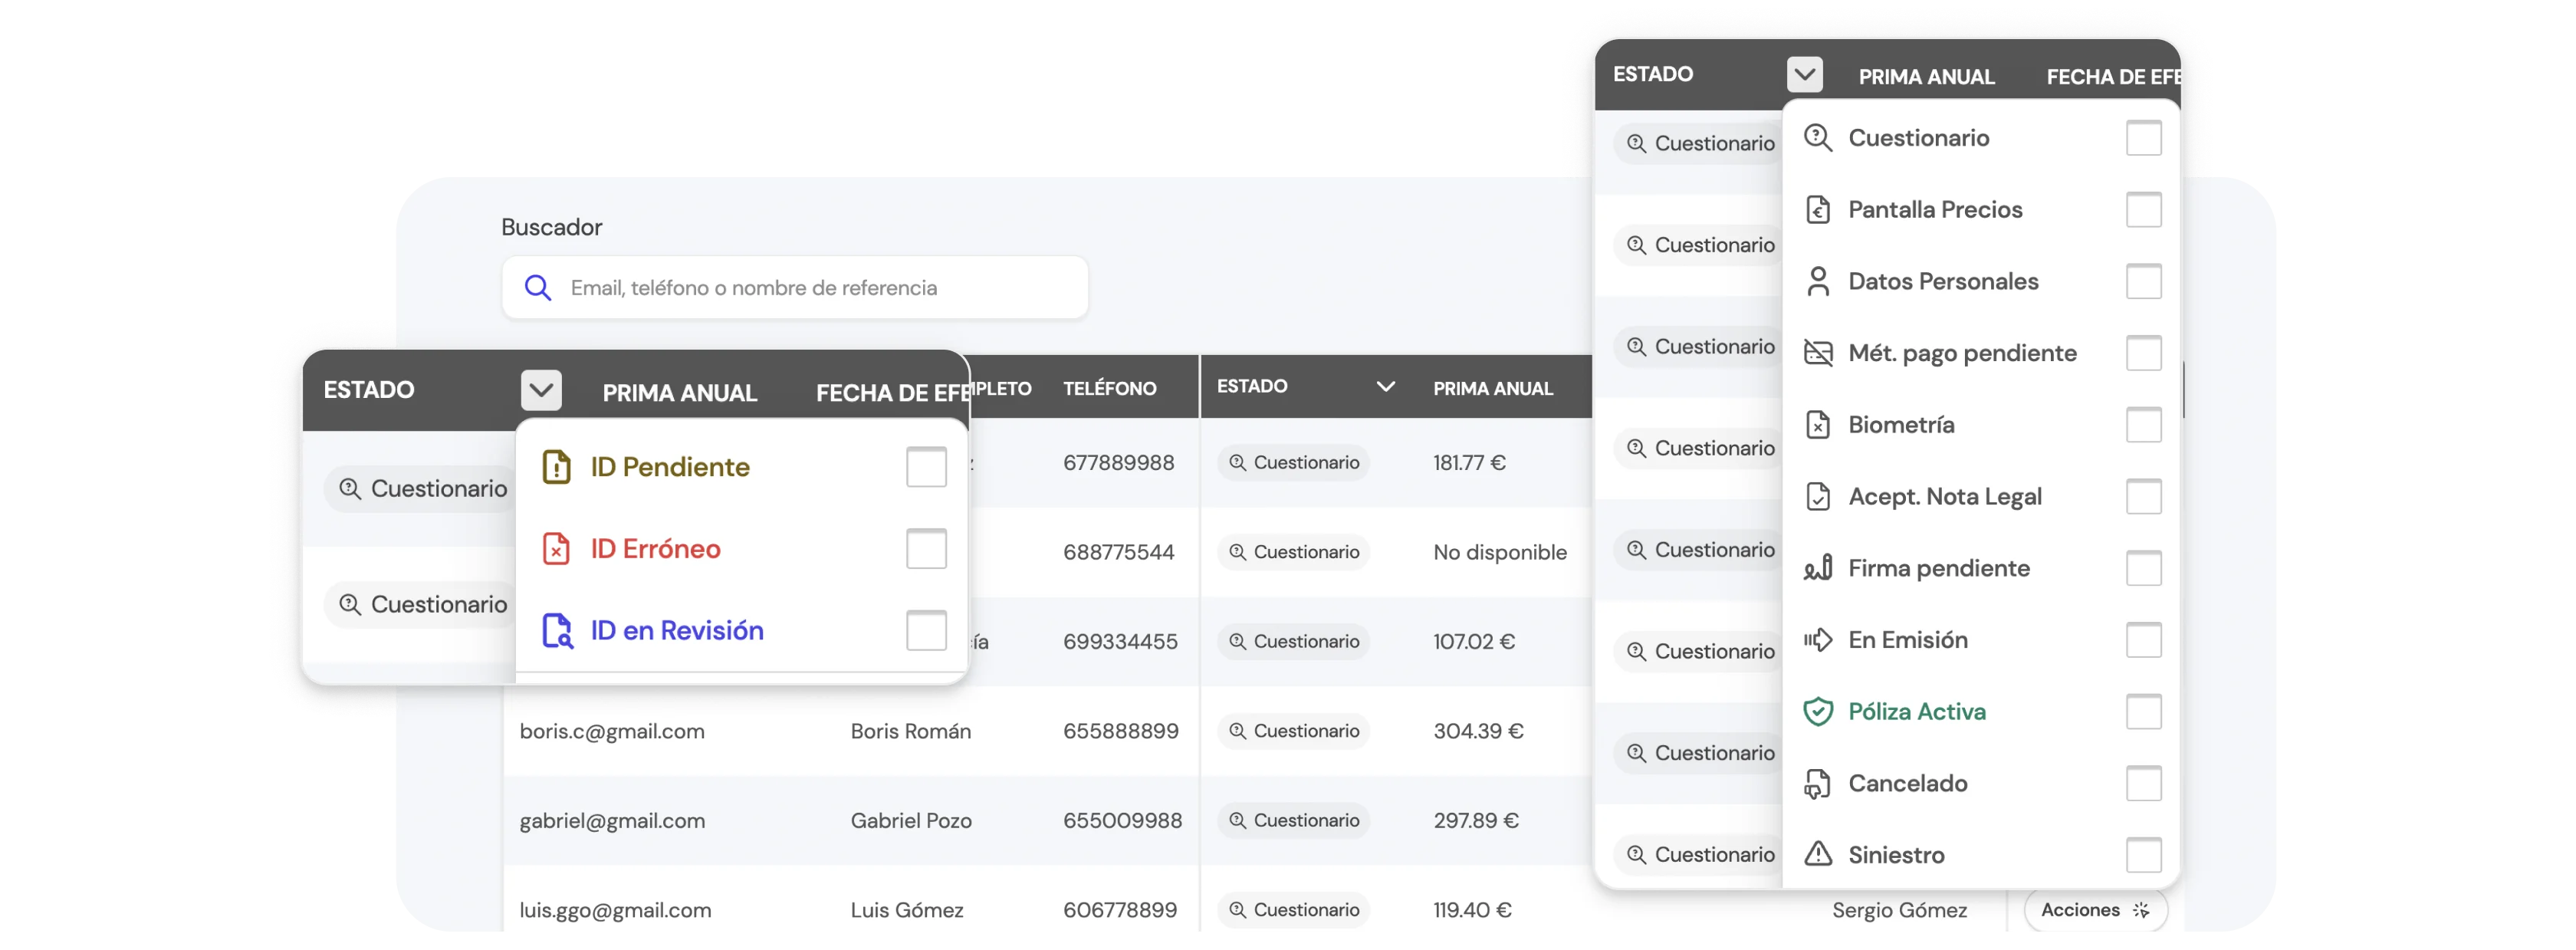The width and height of the screenshot is (2576, 950).
Task: Select the ID Erróneo filter option
Action: pos(742,549)
